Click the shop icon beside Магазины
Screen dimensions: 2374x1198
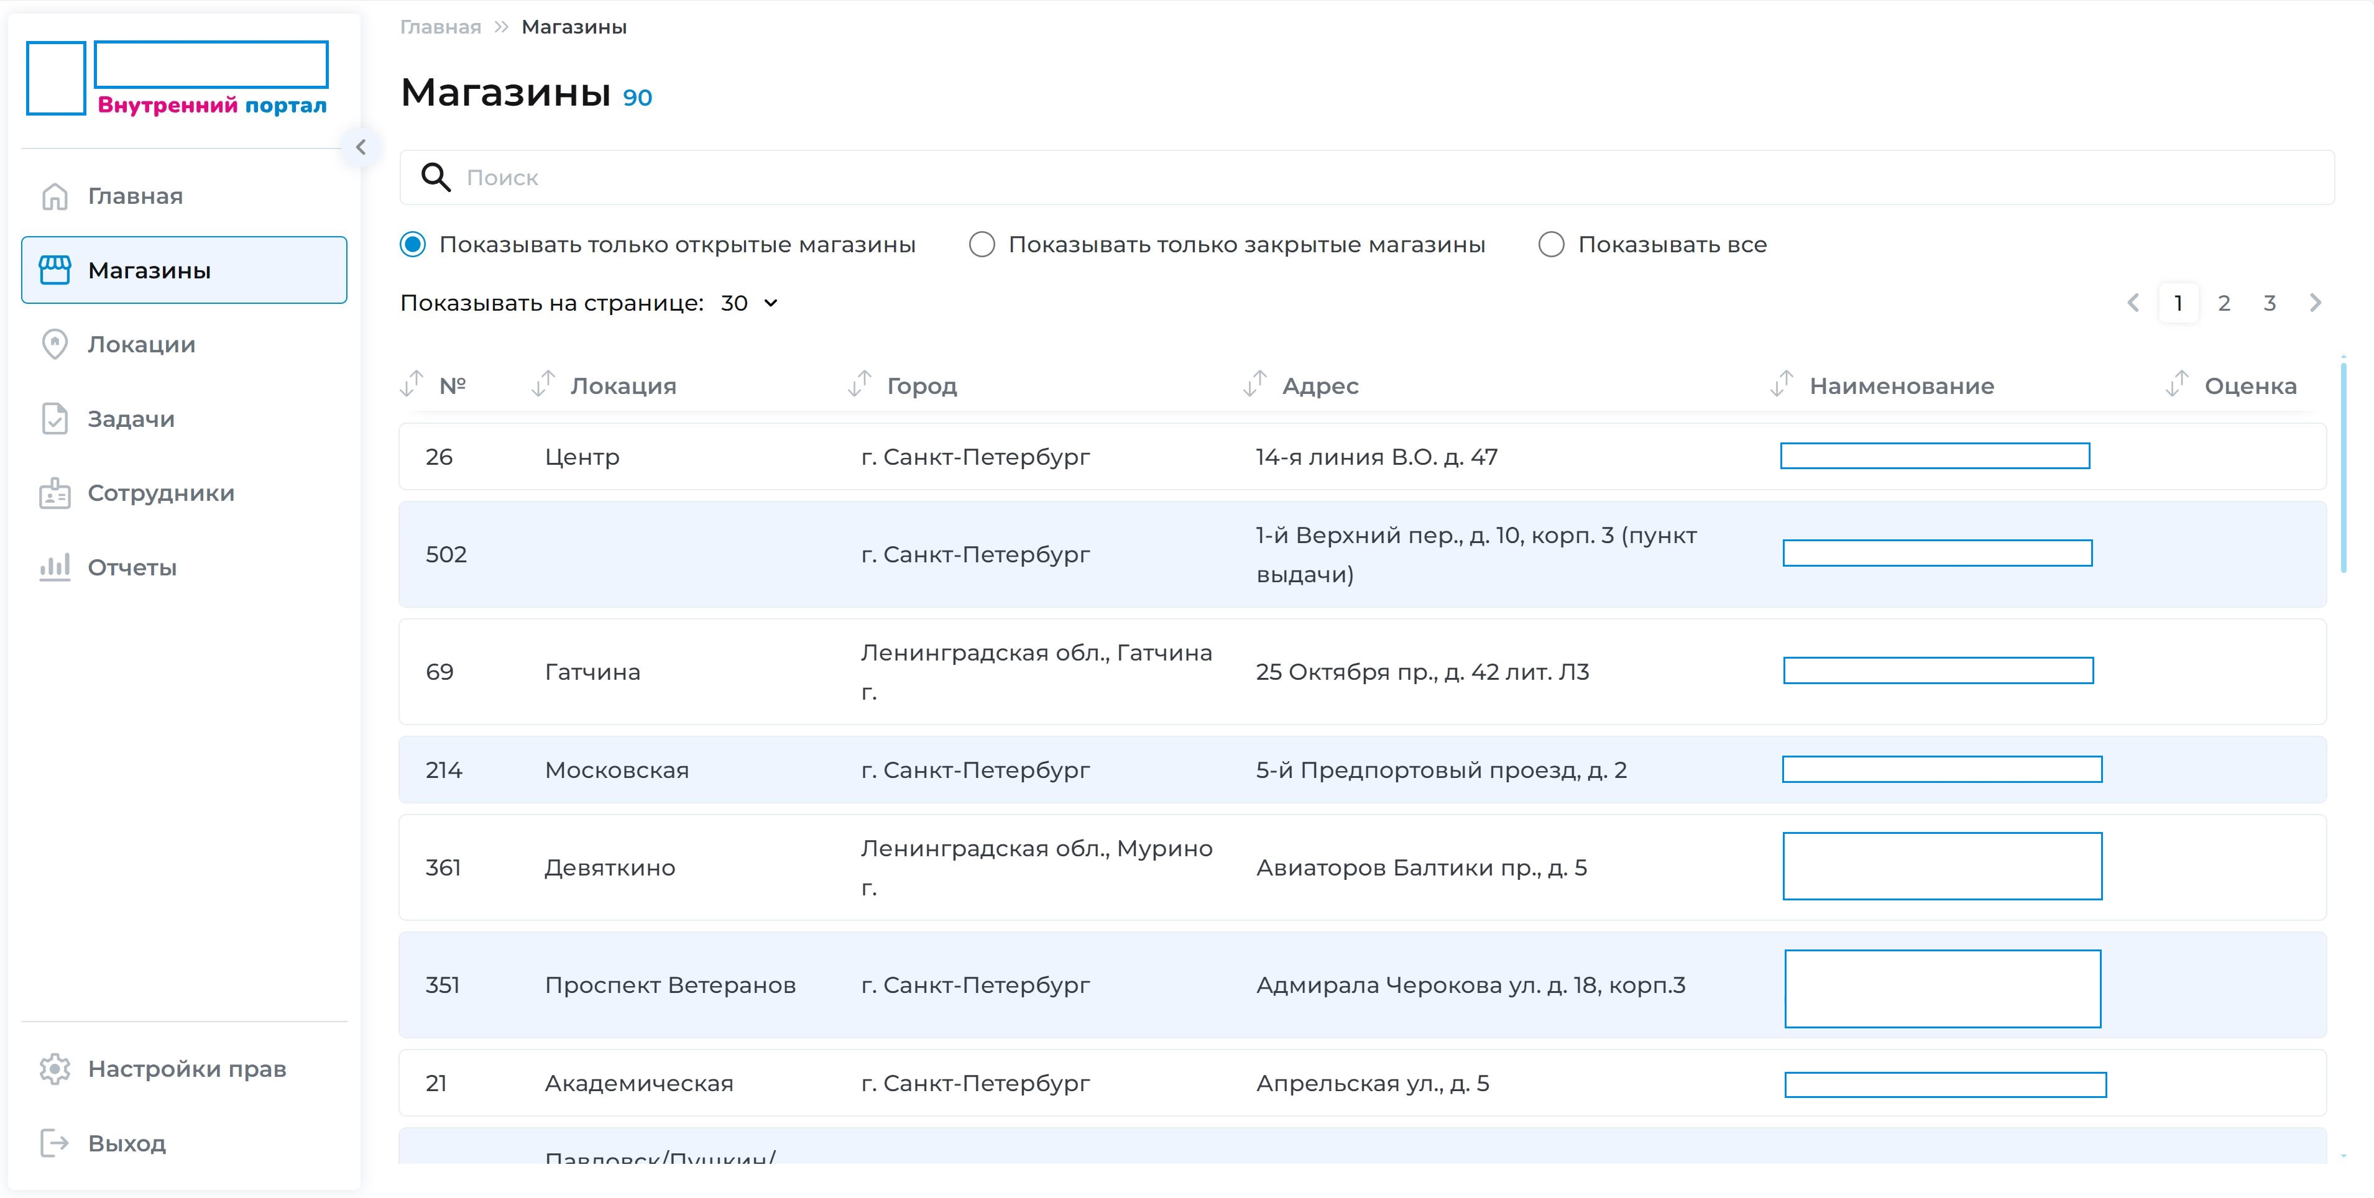click(x=54, y=270)
